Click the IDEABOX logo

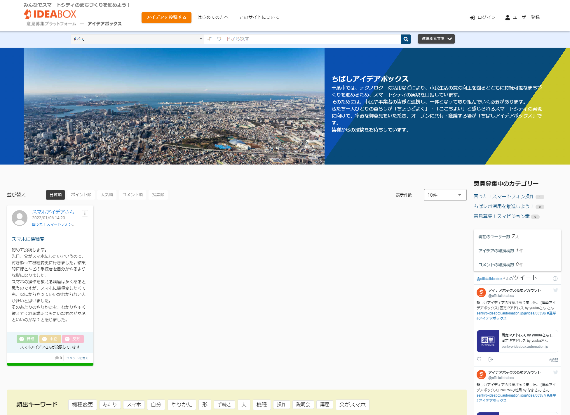tap(50, 14)
